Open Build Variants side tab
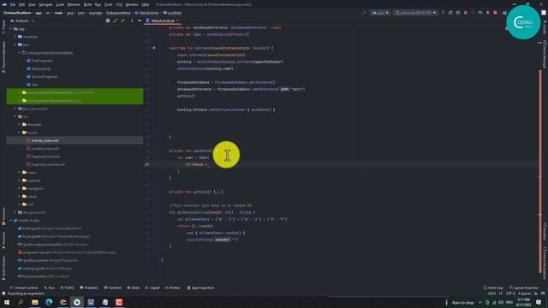 [x=3, y=268]
